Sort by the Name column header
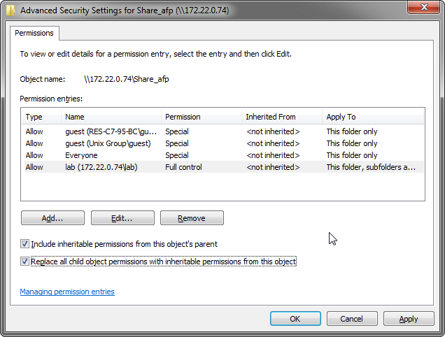This screenshot has width=445, height=337. [111, 117]
